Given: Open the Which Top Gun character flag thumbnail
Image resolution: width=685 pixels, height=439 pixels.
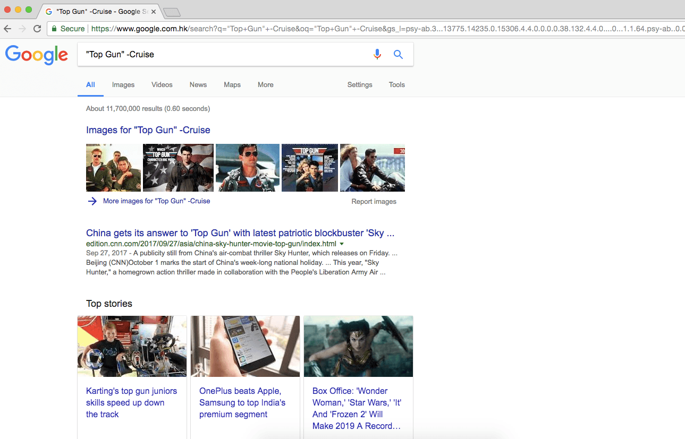Looking at the screenshot, I should 179,168.
